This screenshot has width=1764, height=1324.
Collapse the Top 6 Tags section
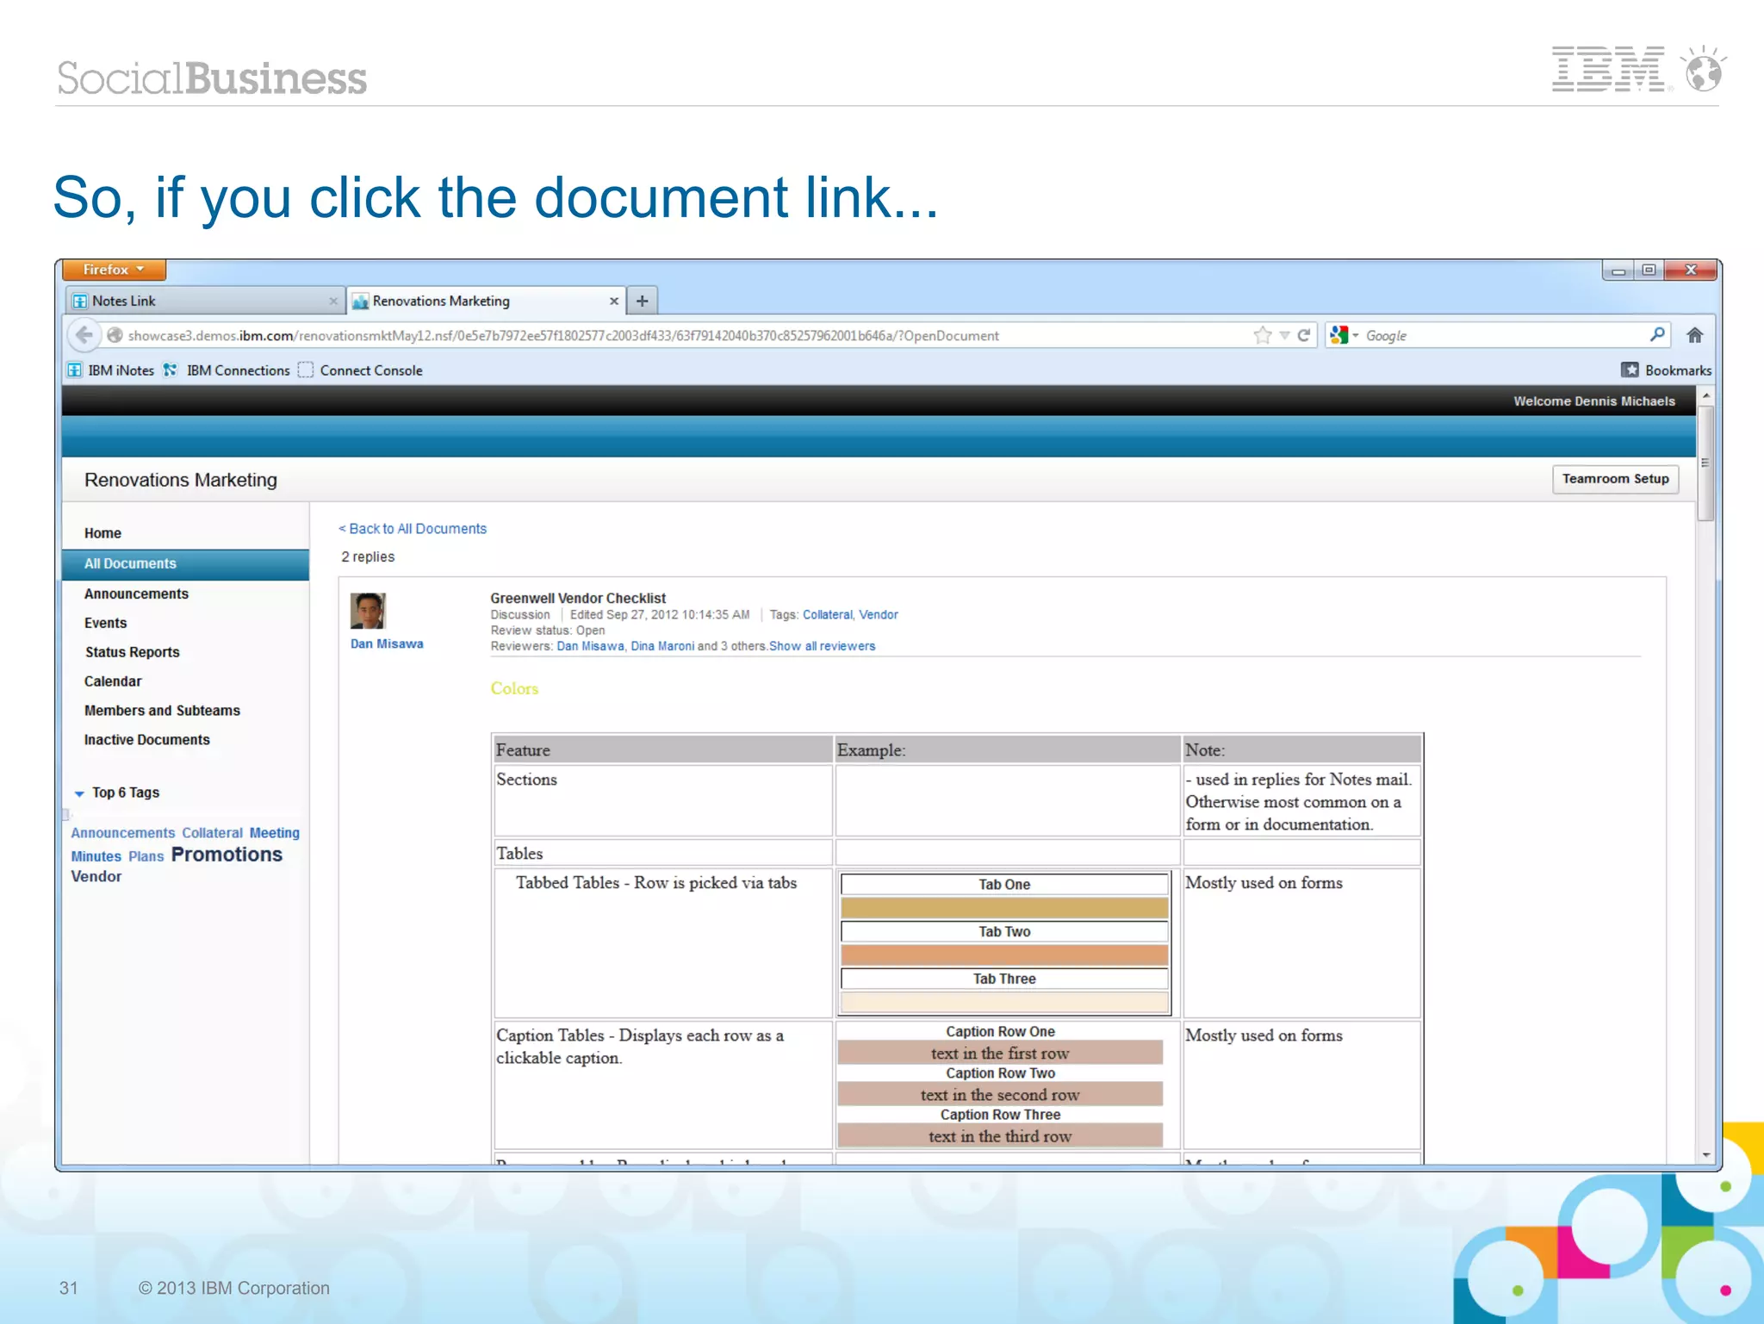79,793
